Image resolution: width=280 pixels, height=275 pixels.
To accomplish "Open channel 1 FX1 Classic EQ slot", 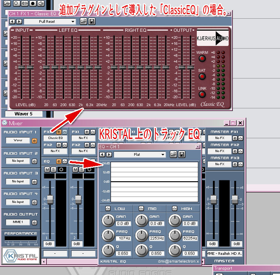I will tap(55, 138).
